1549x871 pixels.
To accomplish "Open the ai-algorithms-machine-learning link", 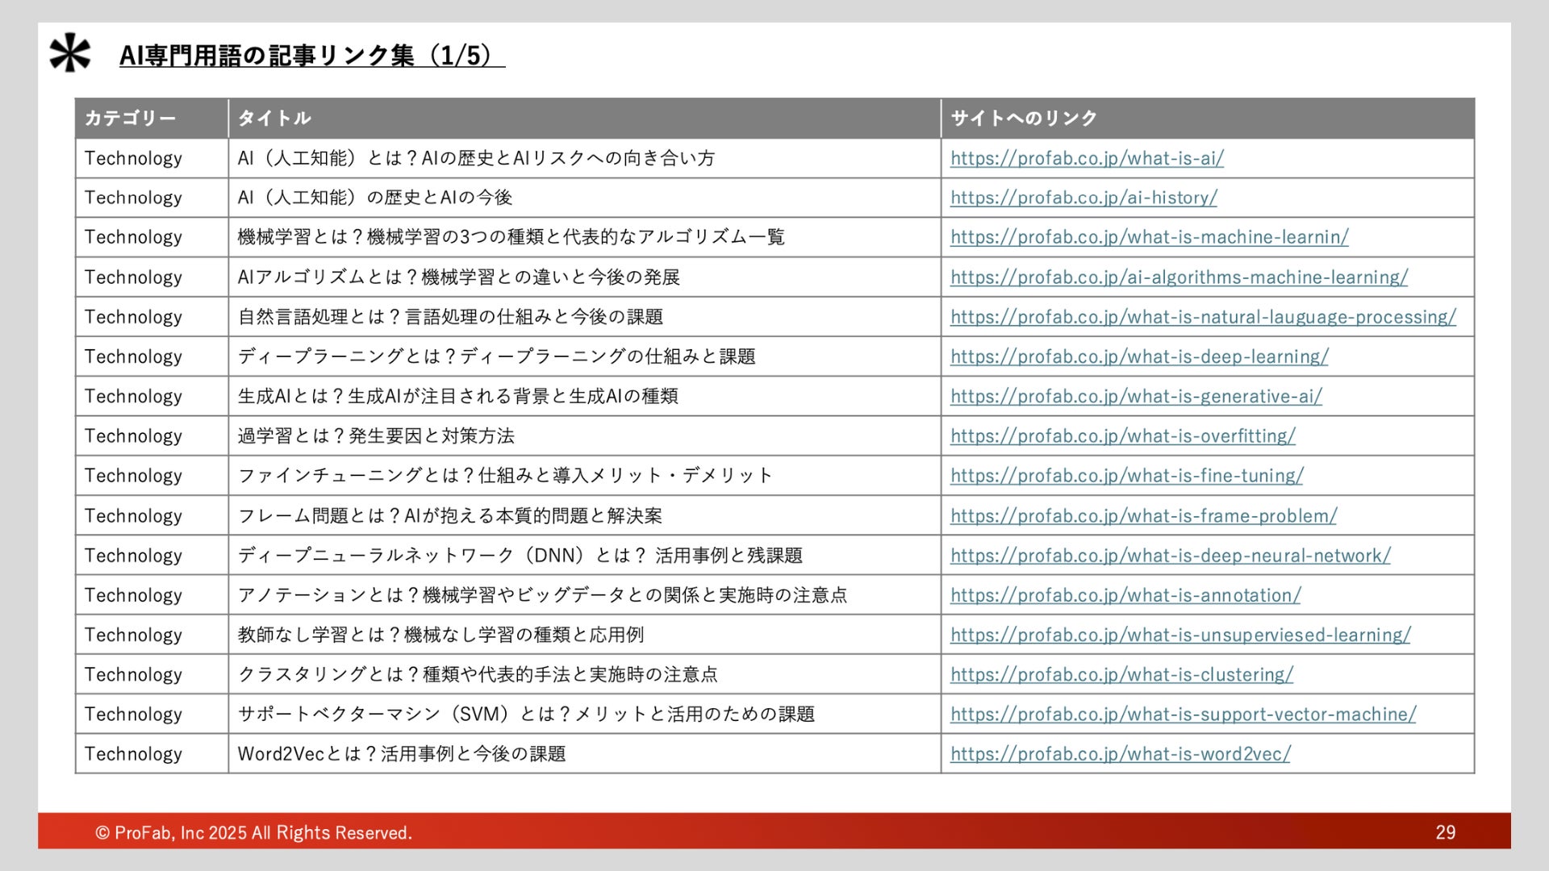I will [1178, 277].
